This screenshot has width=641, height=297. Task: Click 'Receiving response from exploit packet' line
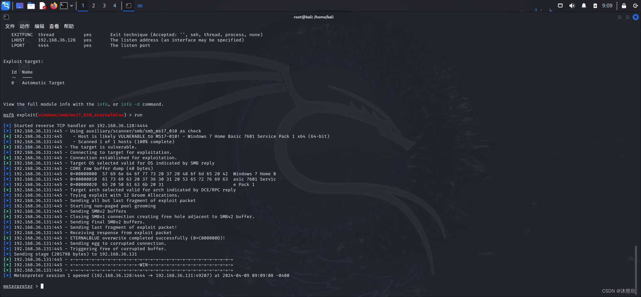(x=88, y=233)
